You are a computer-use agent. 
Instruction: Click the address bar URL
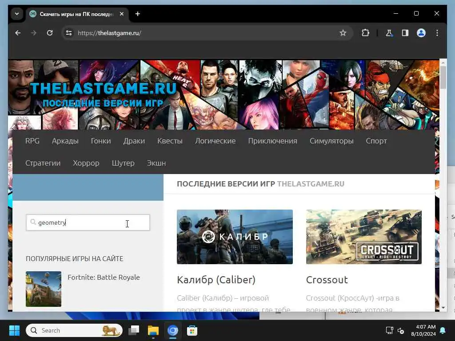[x=109, y=33]
